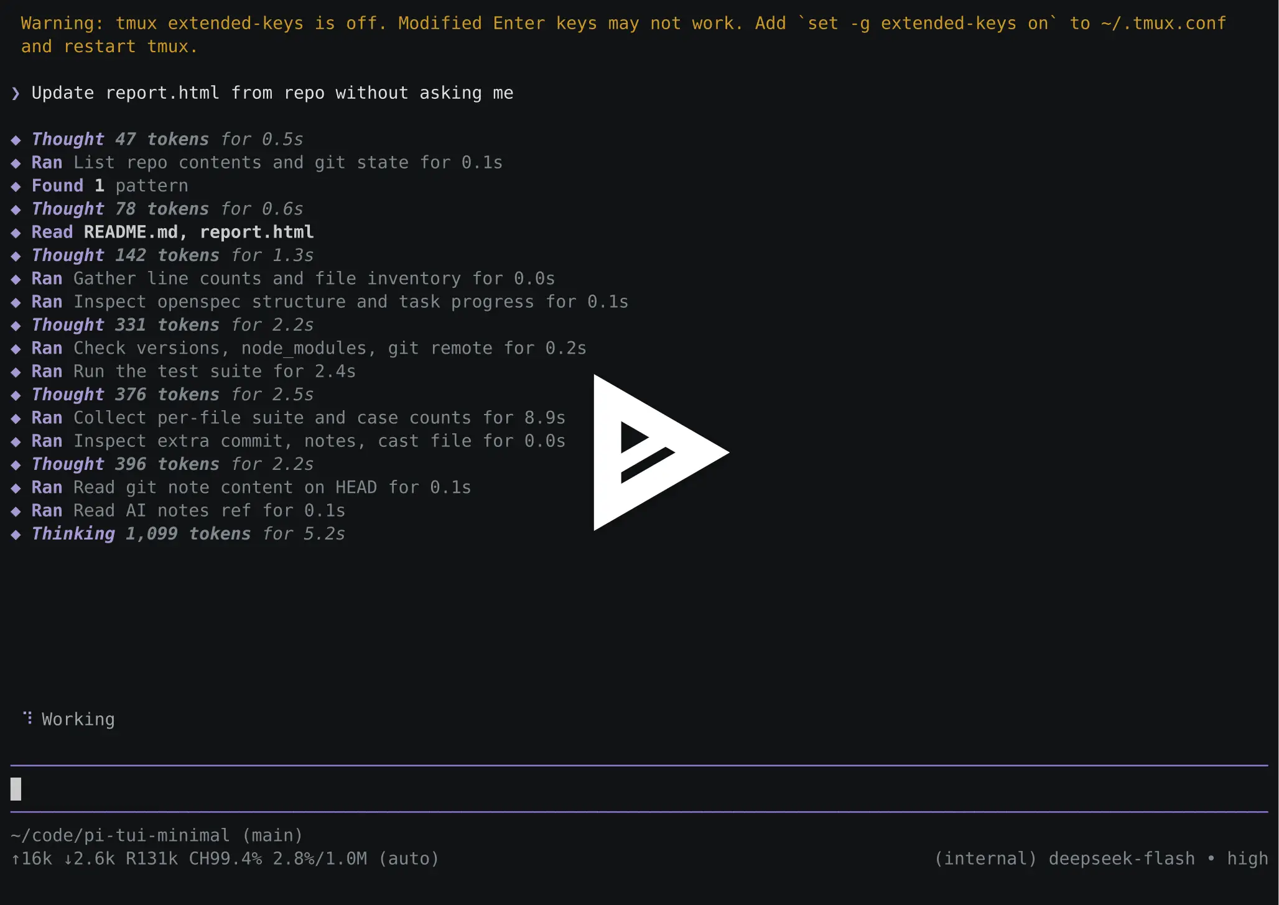
Task: Click diamond bullet beside 'Check versions, node_modules'
Action: pyautogui.click(x=16, y=349)
